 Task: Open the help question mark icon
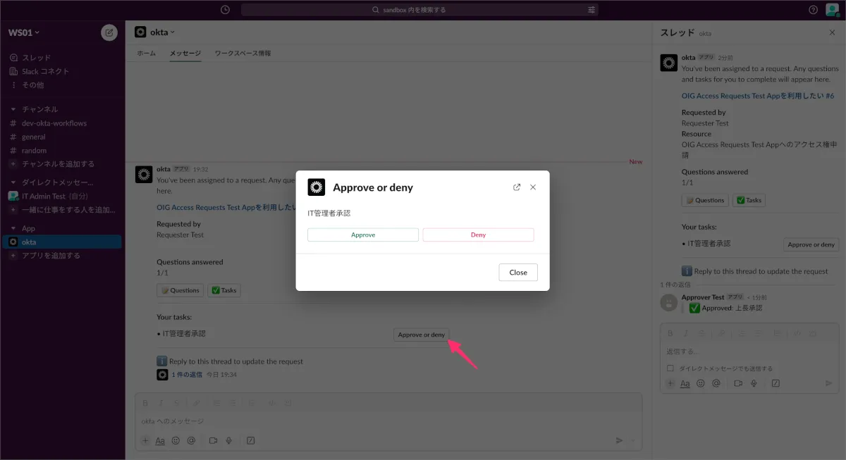pyautogui.click(x=813, y=10)
